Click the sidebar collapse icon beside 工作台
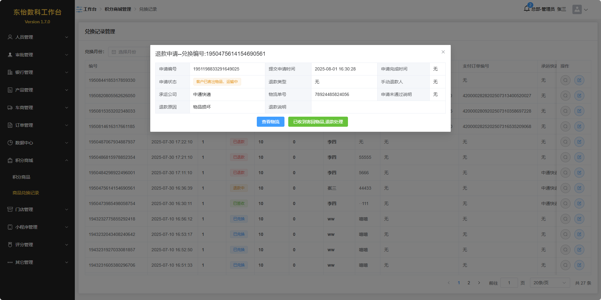 pyautogui.click(x=79, y=9)
